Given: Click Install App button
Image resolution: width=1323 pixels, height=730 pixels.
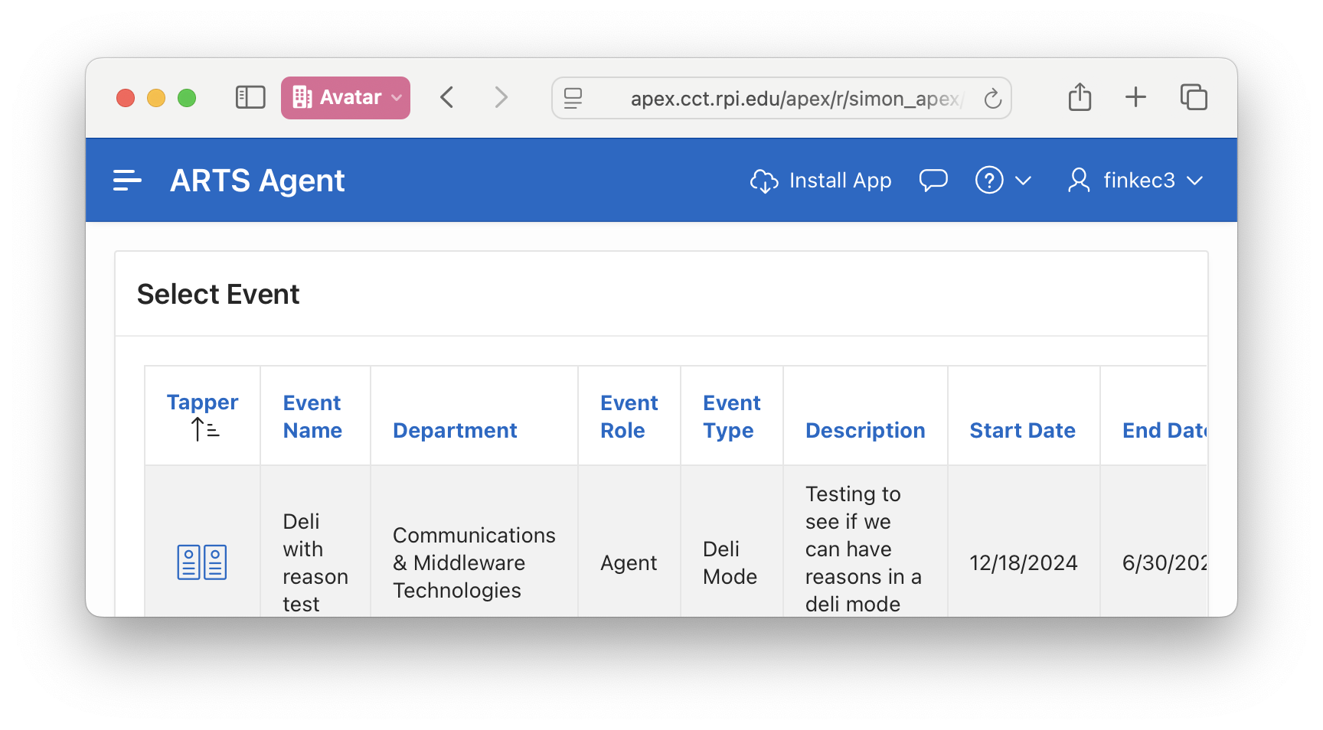Looking at the screenshot, I should point(821,181).
